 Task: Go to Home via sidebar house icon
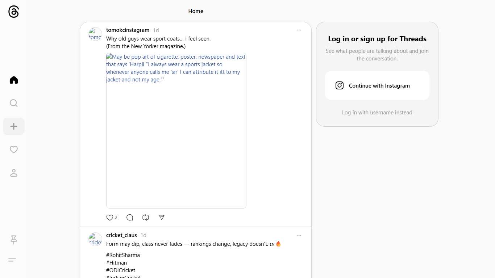click(x=14, y=80)
